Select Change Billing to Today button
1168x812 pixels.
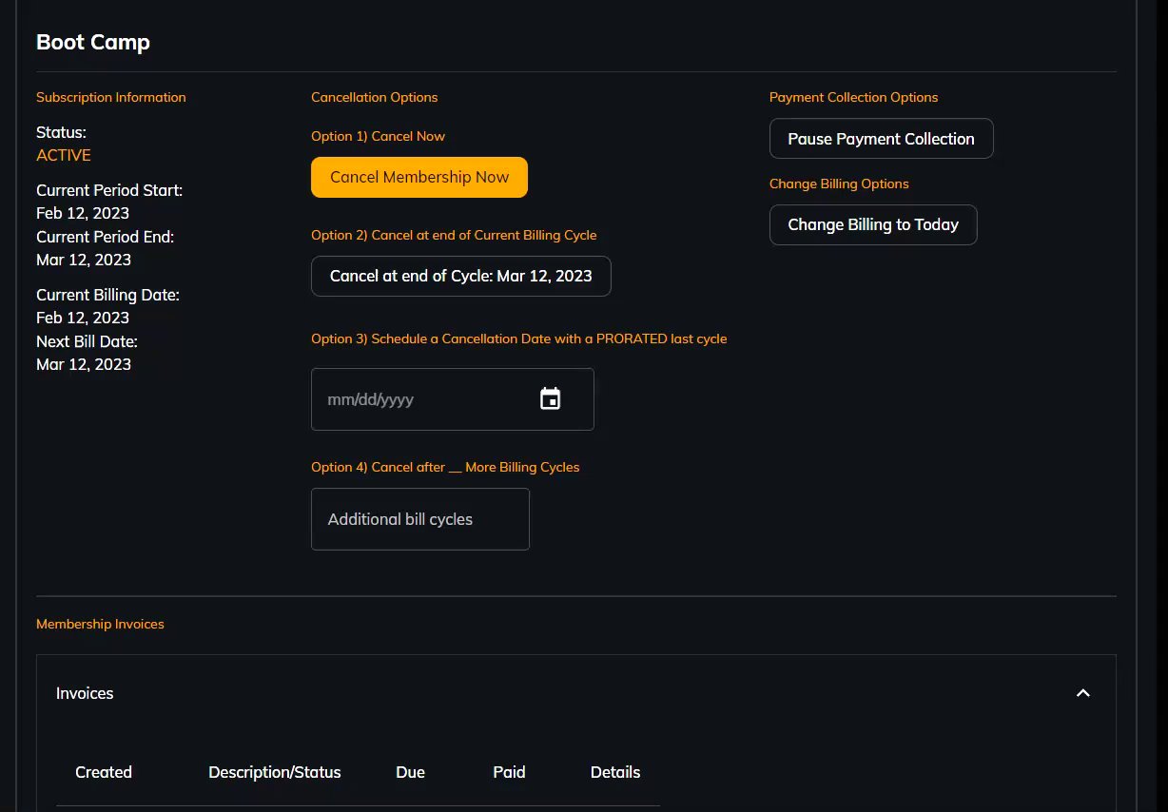(873, 225)
